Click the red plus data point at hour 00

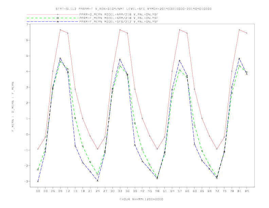coord(38,149)
